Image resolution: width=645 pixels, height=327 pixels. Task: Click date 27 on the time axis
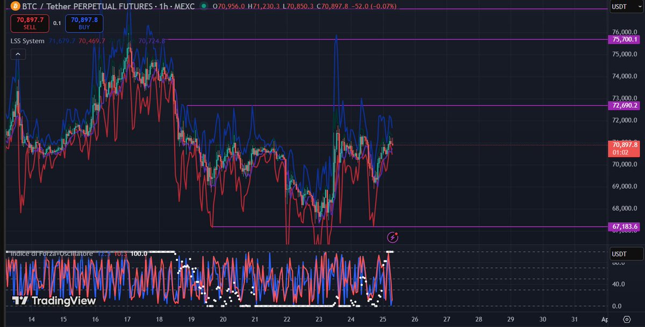click(447, 319)
